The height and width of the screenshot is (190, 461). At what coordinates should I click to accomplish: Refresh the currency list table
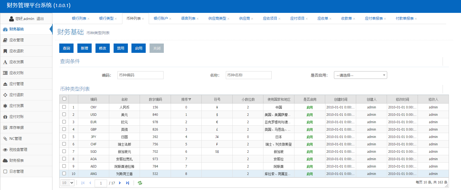click(140, 183)
